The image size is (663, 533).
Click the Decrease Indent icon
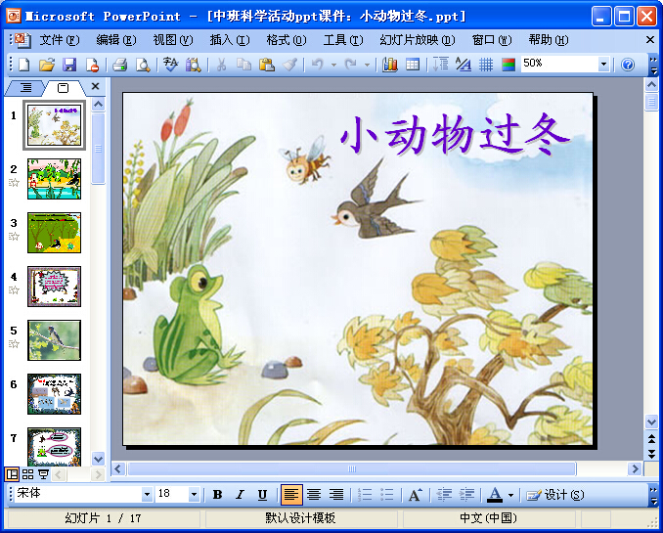[x=444, y=495]
